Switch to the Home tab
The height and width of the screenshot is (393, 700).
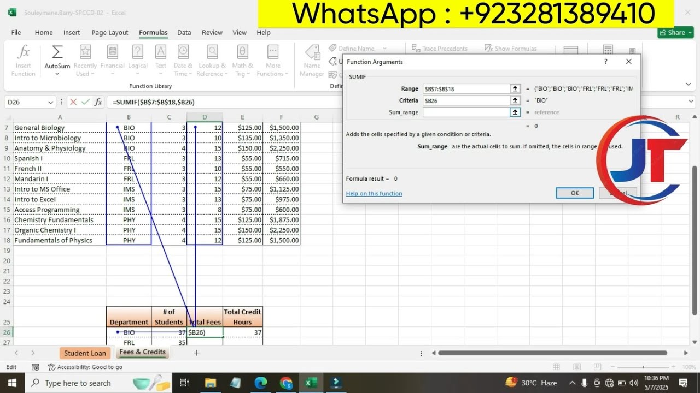[x=44, y=33]
